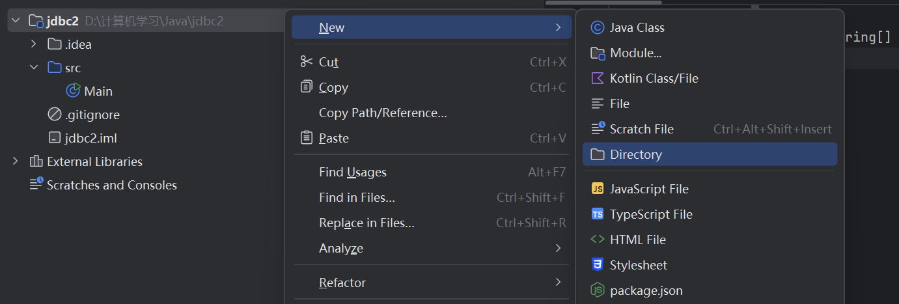Create a new File
The width and height of the screenshot is (899, 304).
710,104
